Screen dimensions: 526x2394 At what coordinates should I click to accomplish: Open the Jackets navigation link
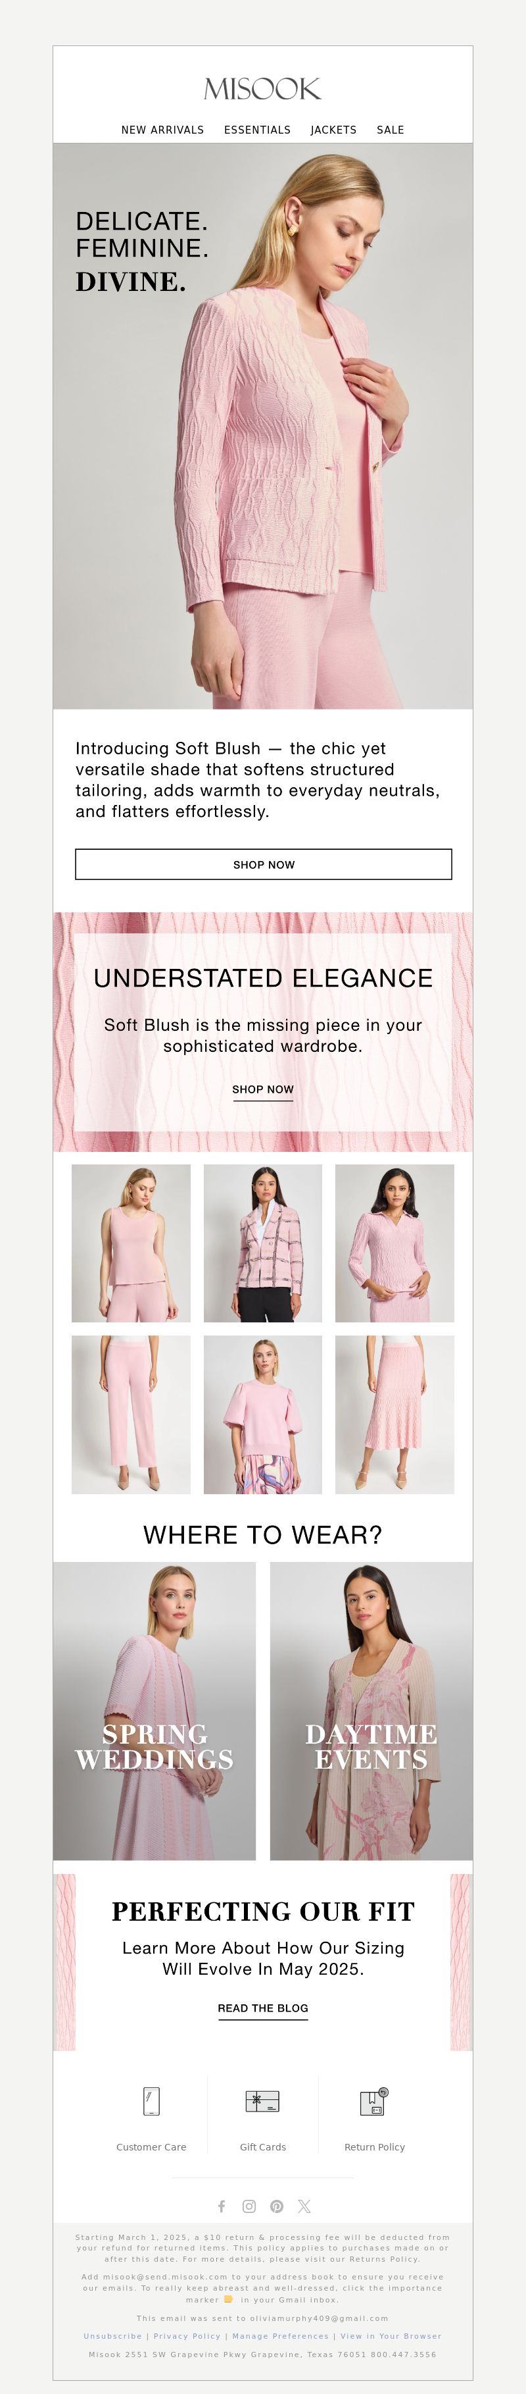pos(333,130)
